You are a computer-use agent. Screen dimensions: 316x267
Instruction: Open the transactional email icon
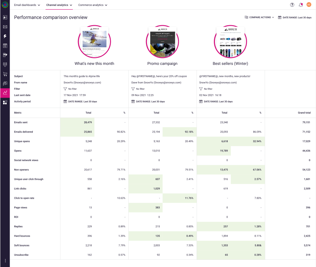coord(4,64)
